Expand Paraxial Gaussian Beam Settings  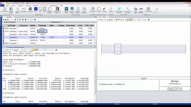6,50
